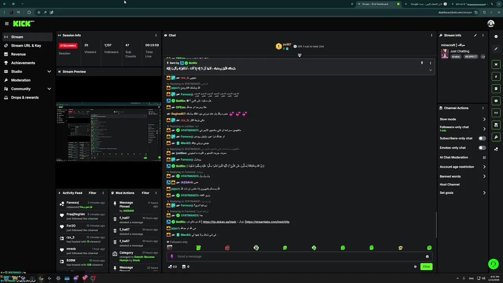Open the profile avatar menu
This screenshot has height=283, width=503.
490,24
